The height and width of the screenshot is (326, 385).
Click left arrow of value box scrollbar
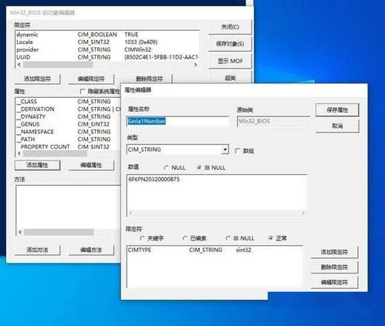(x=130, y=213)
